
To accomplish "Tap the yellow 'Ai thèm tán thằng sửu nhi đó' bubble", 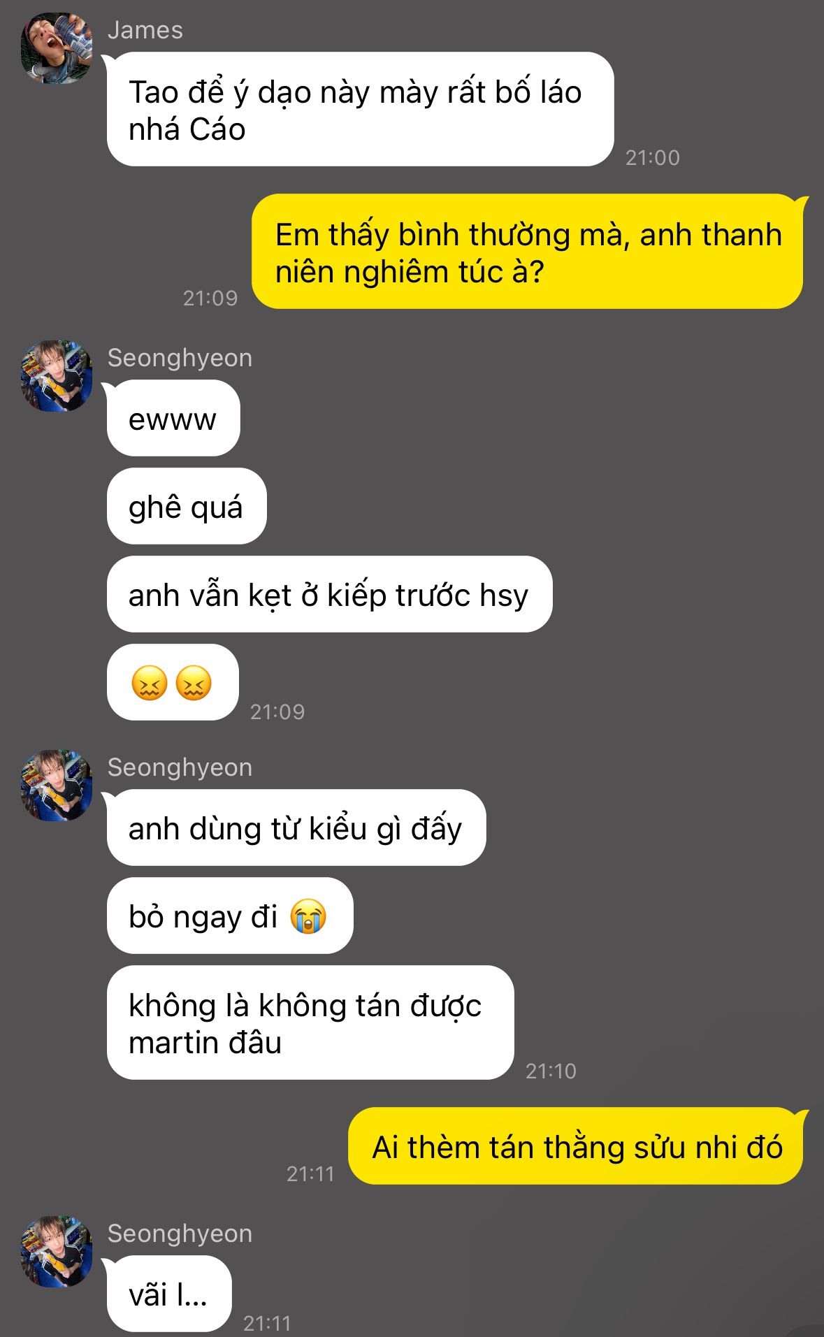I will (x=577, y=1146).
